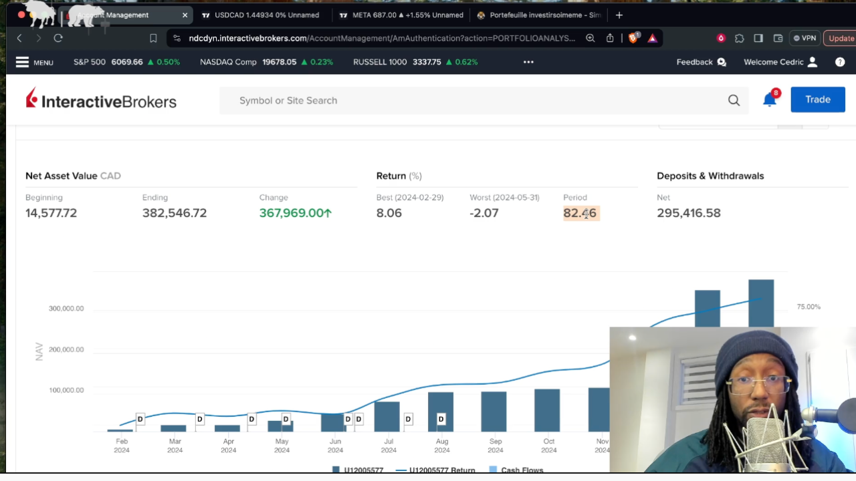
Task: Click the browser address bar URL
Action: click(x=381, y=38)
